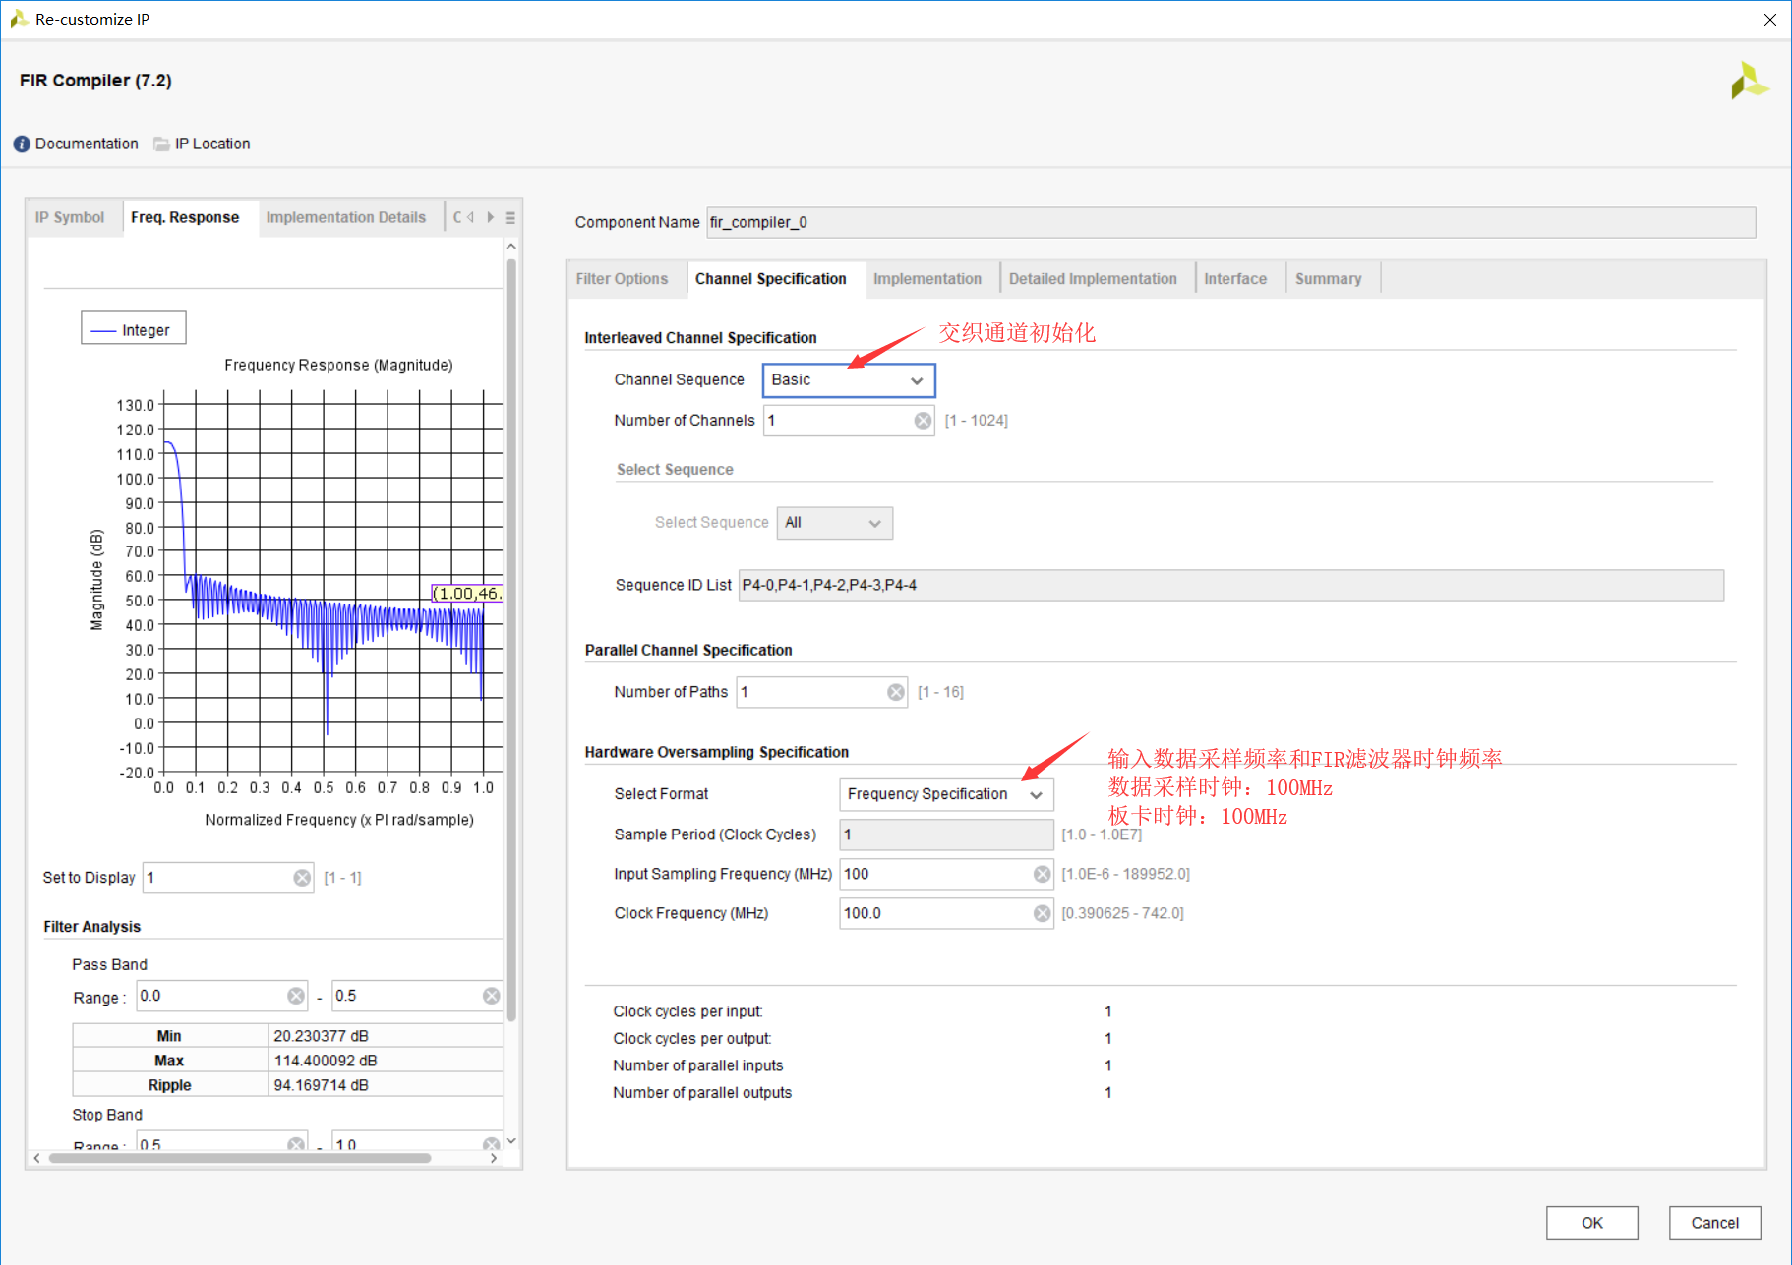Viewport: 1792px width, 1265px height.
Task: Click the Ripple value 94.169714 dB
Action: point(322,1085)
